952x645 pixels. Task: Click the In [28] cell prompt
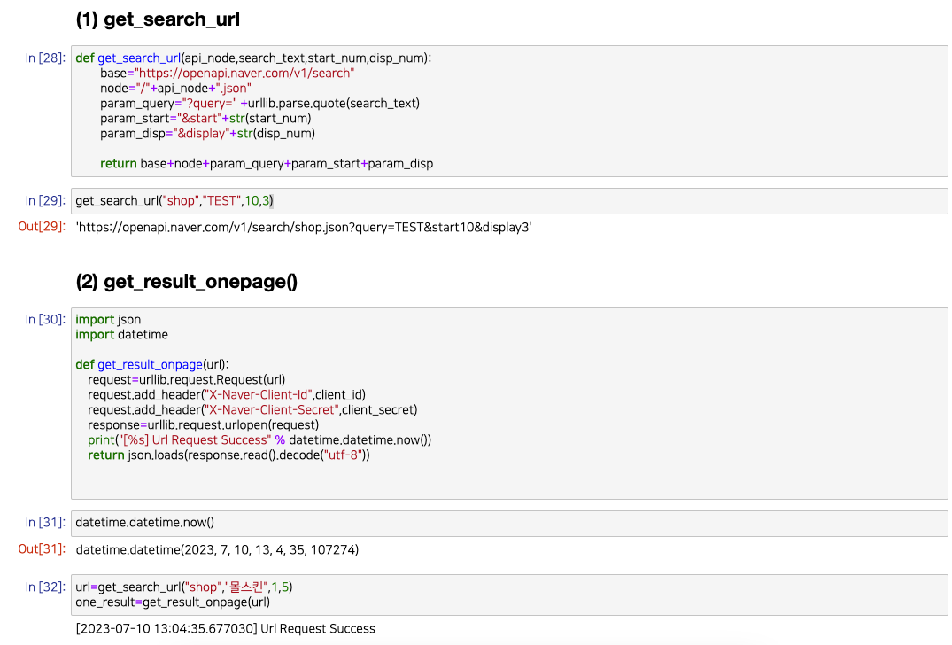(x=45, y=58)
